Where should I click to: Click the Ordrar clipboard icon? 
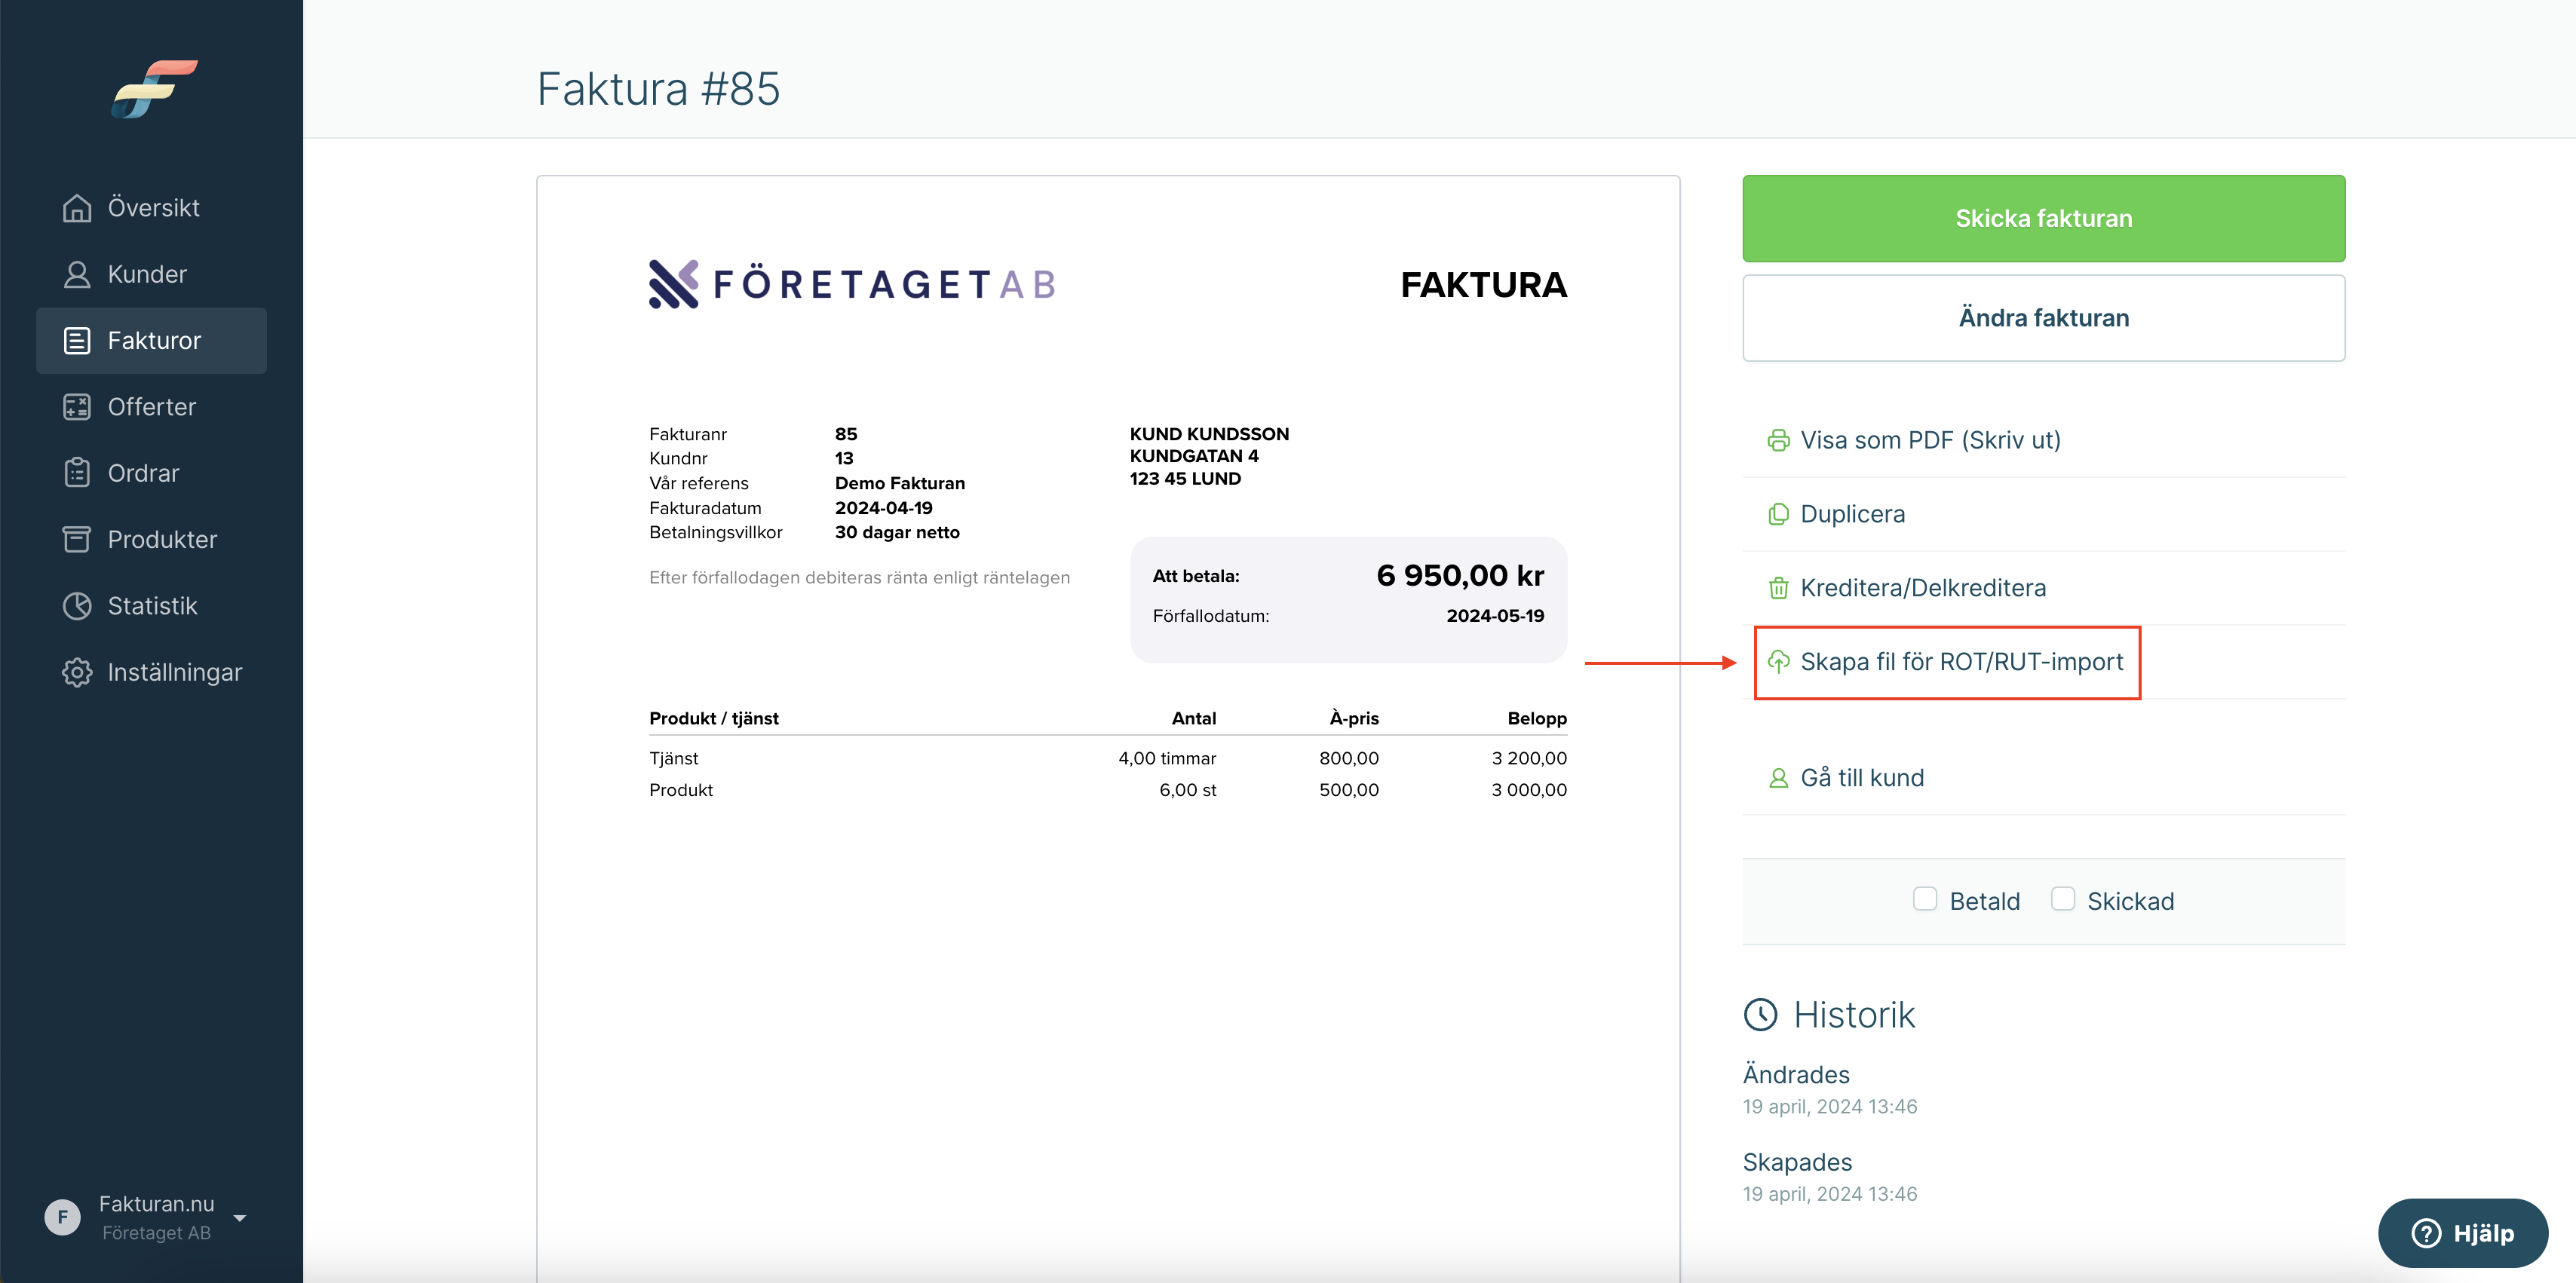coord(77,473)
